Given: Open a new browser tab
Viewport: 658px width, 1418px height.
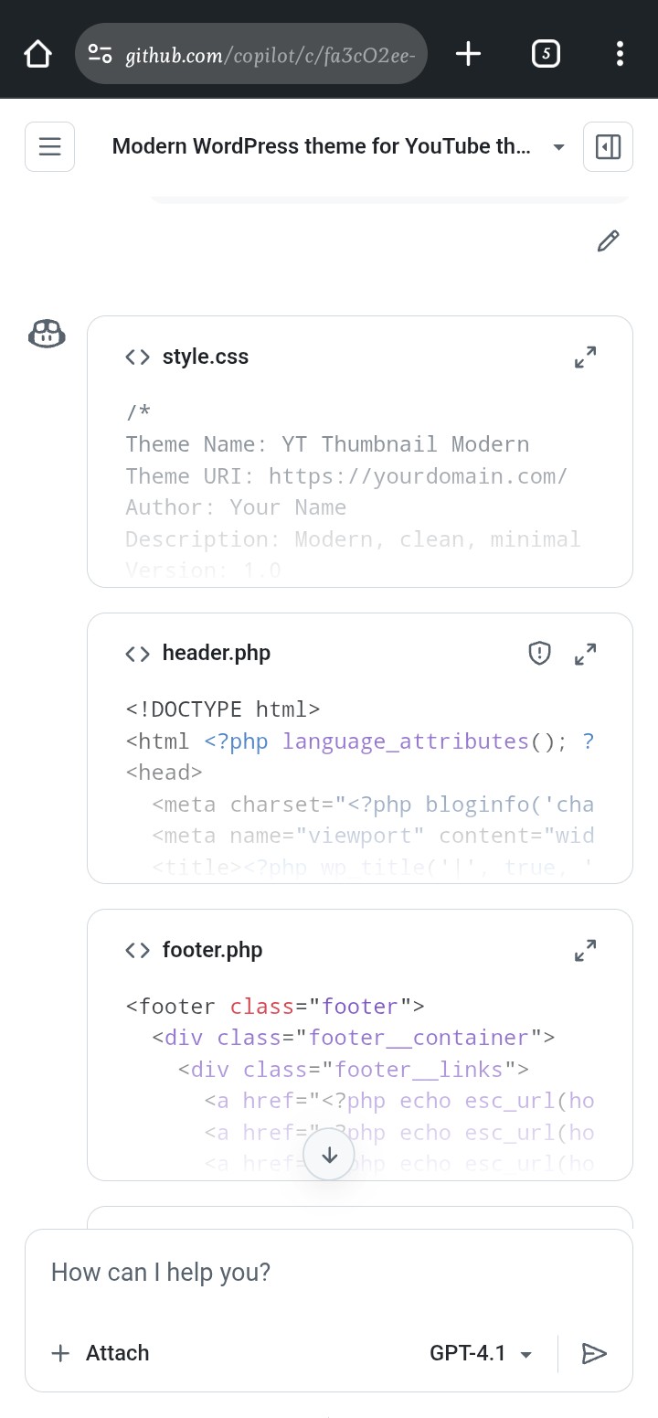Looking at the screenshot, I should (468, 54).
